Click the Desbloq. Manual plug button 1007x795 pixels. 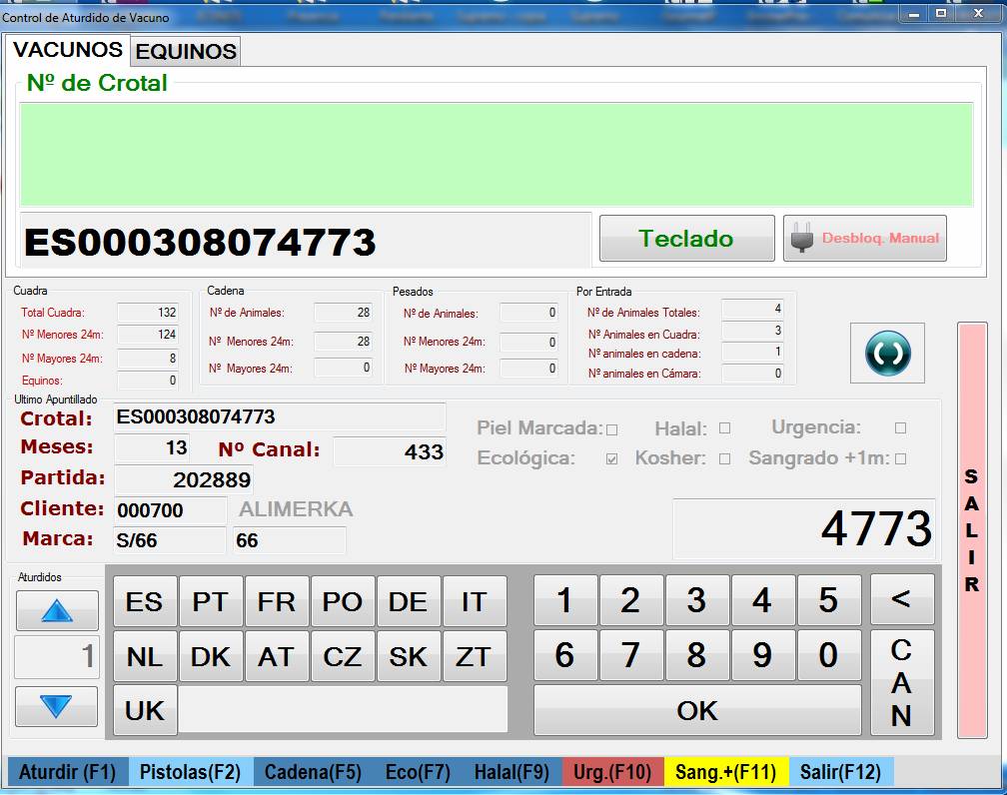point(864,239)
